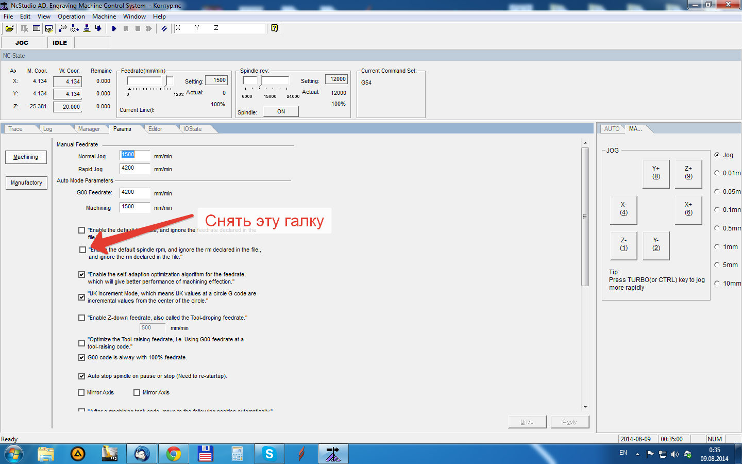Open the PRO application in the taskbar
The height and width of the screenshot is (464, 742).
click(110, 454)
